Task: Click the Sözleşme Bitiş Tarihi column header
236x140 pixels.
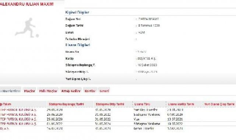Action: point(110,104)
